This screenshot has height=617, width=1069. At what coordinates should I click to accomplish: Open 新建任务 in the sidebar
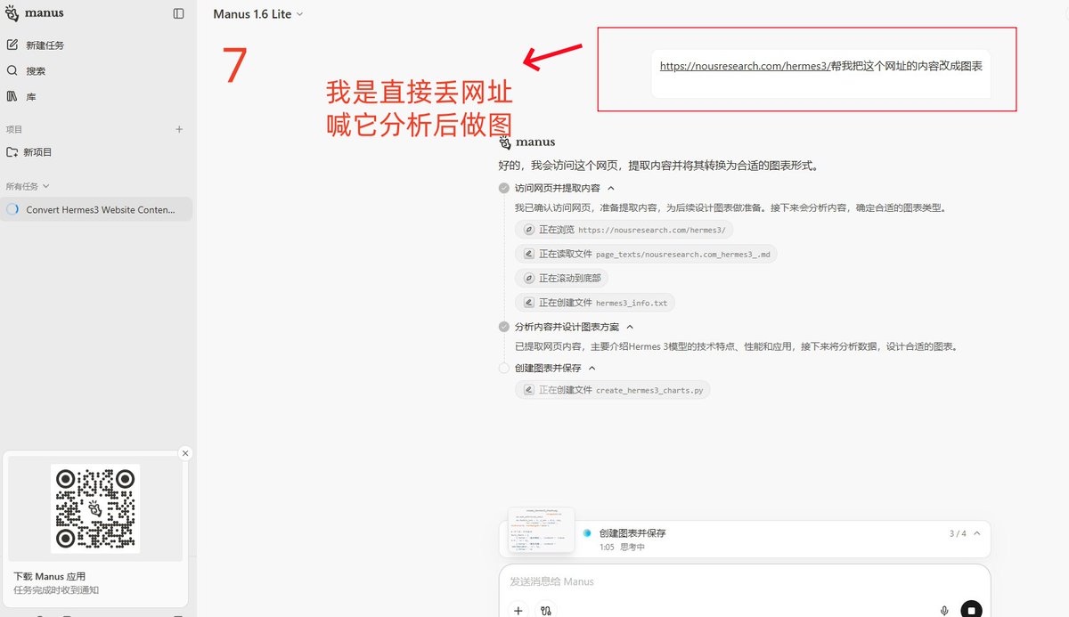tap(96, 45)
